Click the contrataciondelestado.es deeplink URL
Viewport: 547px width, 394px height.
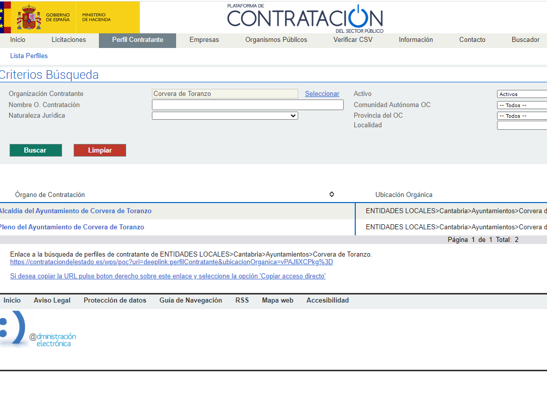click(172, 262)
